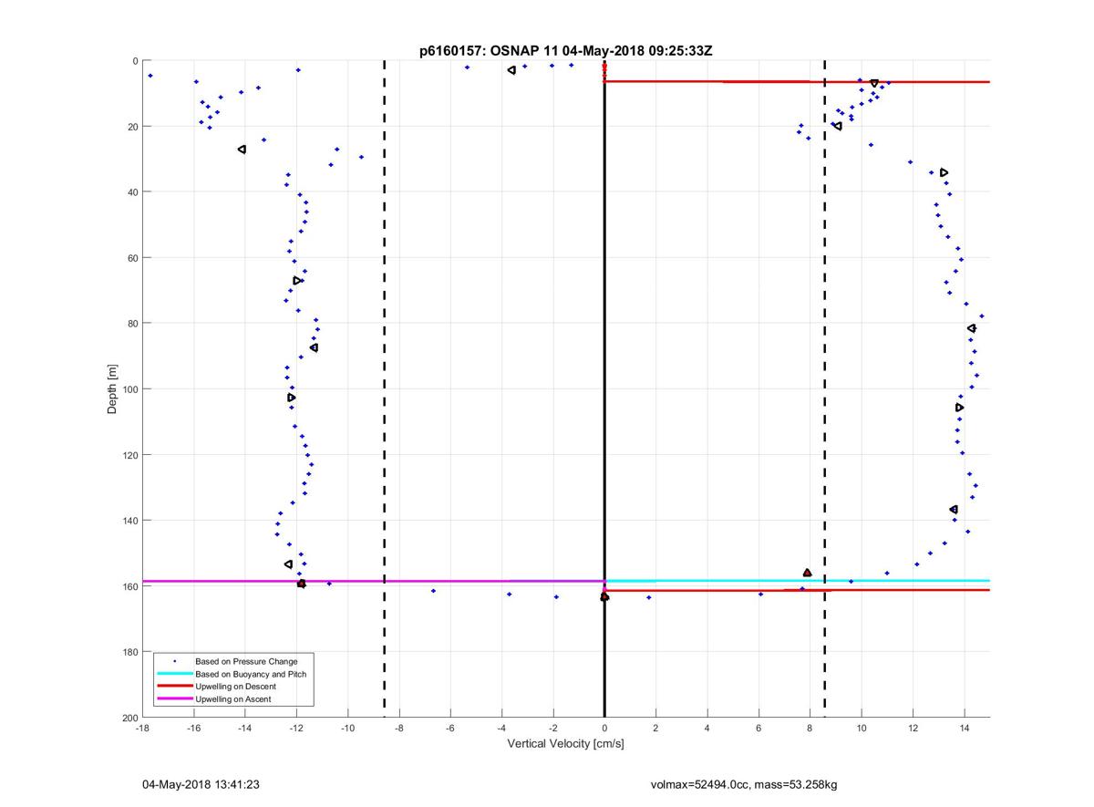Select the 'Depth [m]' y-axis label
The image size is (1094, 807).
click(112, 389)
